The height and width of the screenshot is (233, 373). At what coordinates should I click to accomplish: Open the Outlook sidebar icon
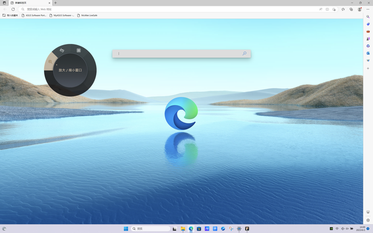pos(368,53)
